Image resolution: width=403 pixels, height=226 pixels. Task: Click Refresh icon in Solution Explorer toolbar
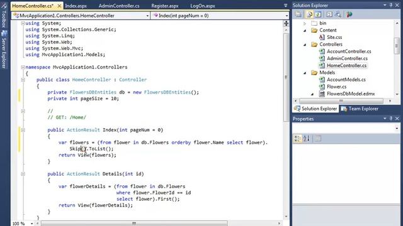tap(318, 14)
